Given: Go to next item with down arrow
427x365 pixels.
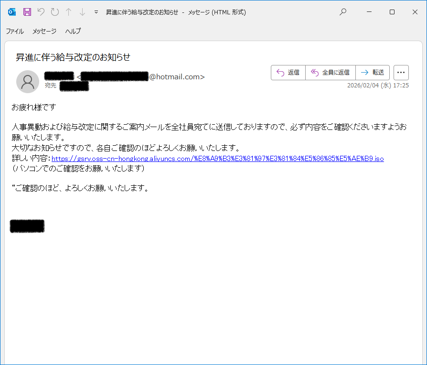Looking at the screenshot, I should pyautogui.click(x=82, y=12).
